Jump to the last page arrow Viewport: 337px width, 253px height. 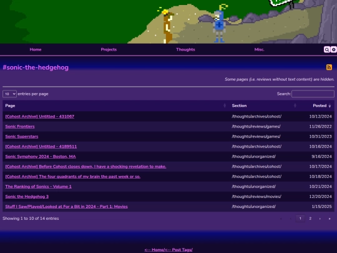(330, 219)
